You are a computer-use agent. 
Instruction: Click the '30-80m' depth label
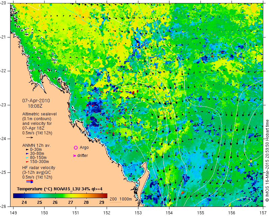click(x=37, y=154)
